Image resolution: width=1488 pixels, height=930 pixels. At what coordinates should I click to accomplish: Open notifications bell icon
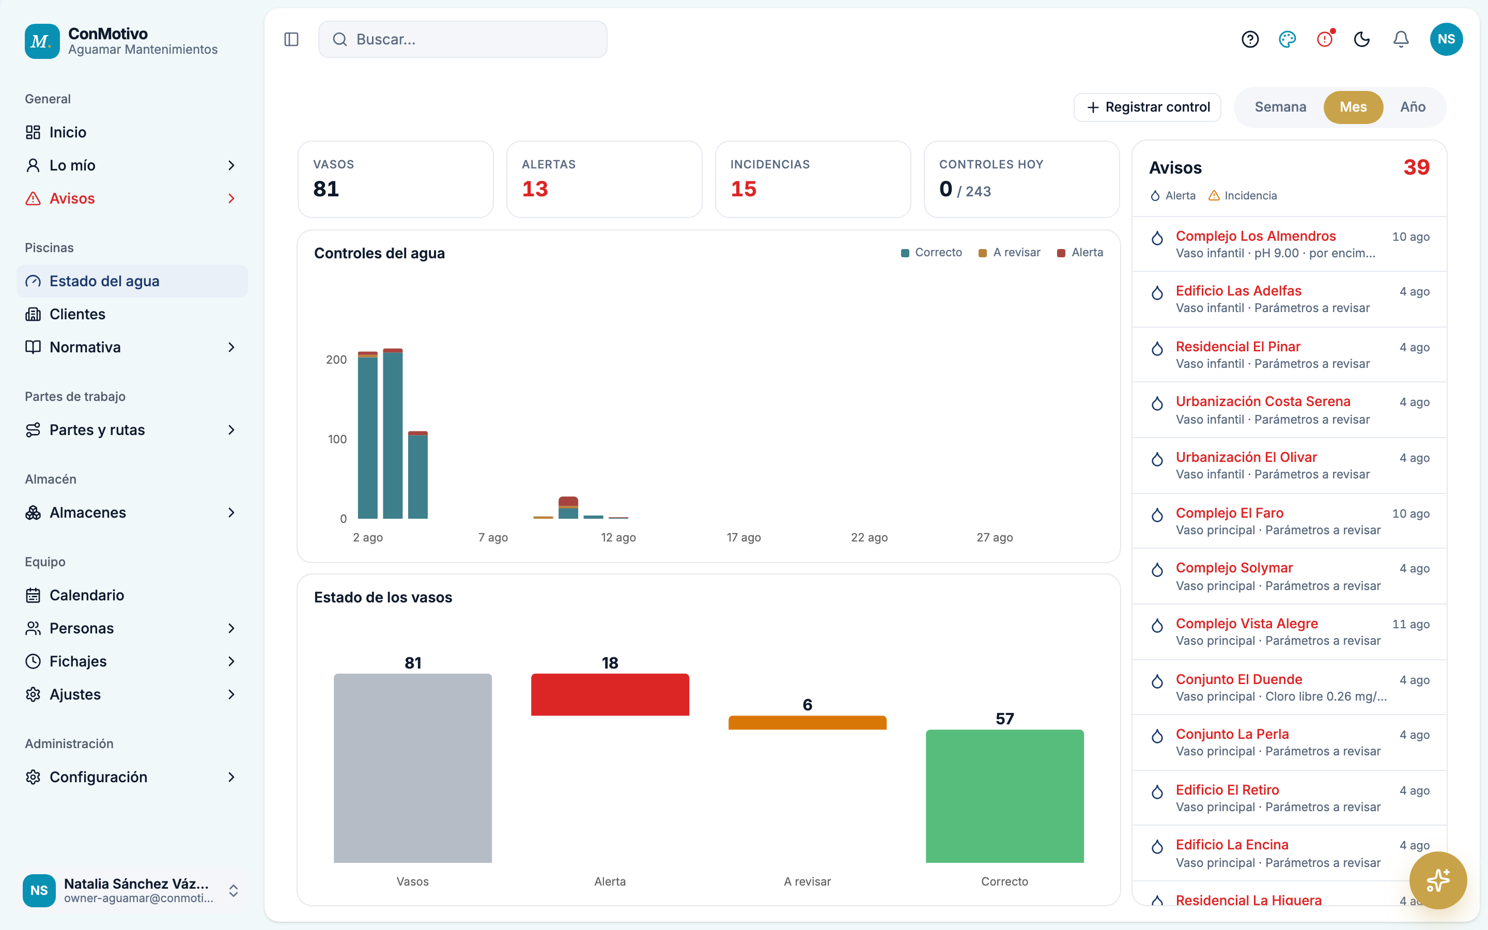(1401, 39)
